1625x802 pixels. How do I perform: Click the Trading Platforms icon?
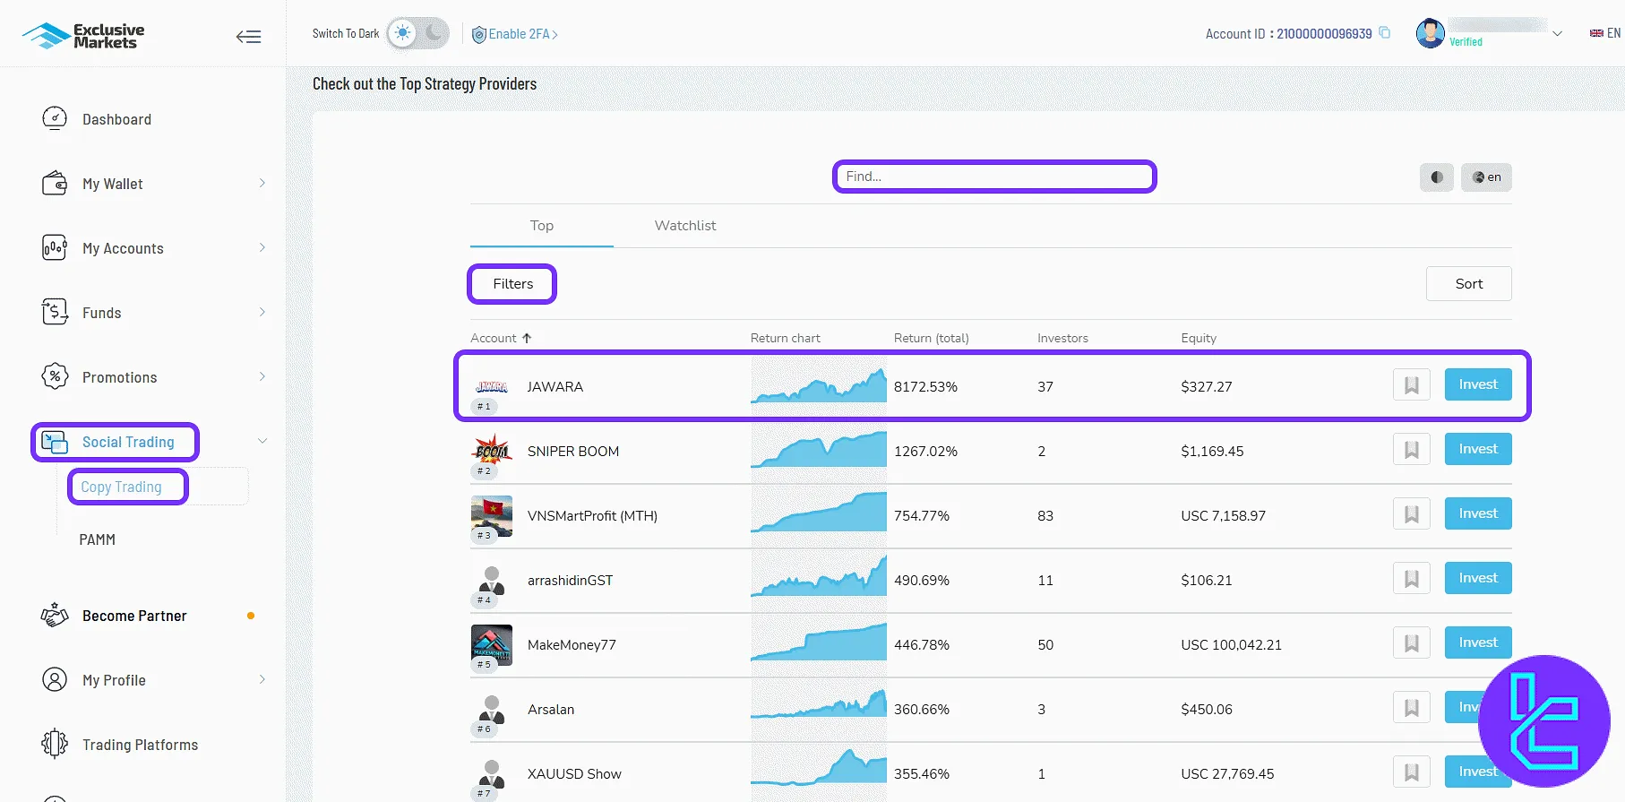(x=55, y=744)
